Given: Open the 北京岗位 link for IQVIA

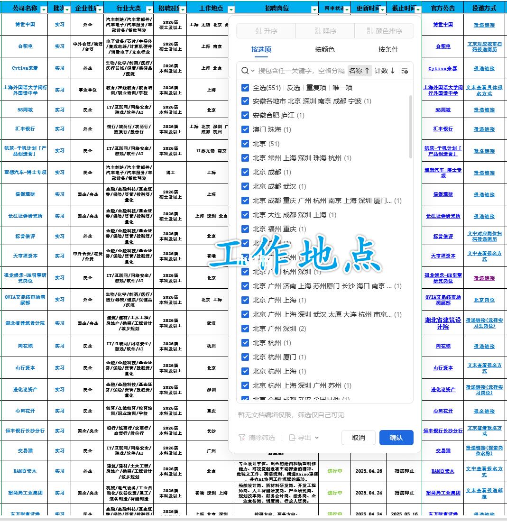Looking at the screenshot, I should click(x=484, y=300).
